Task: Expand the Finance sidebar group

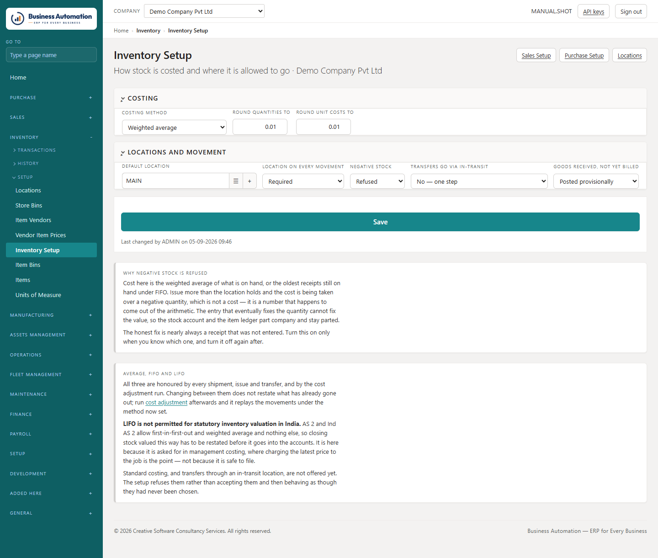Action: [x=51, y=414]
